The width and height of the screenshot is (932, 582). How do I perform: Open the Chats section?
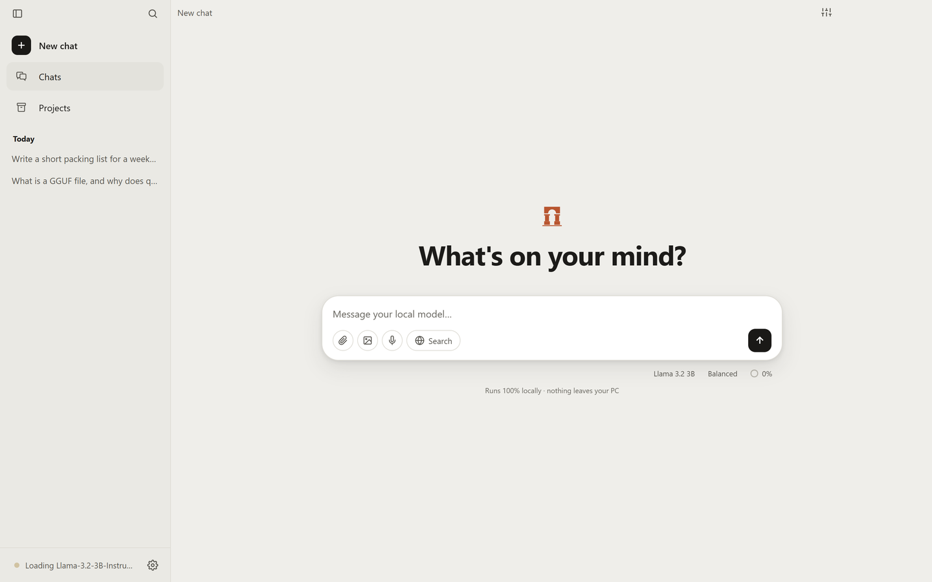pos(85,76)
